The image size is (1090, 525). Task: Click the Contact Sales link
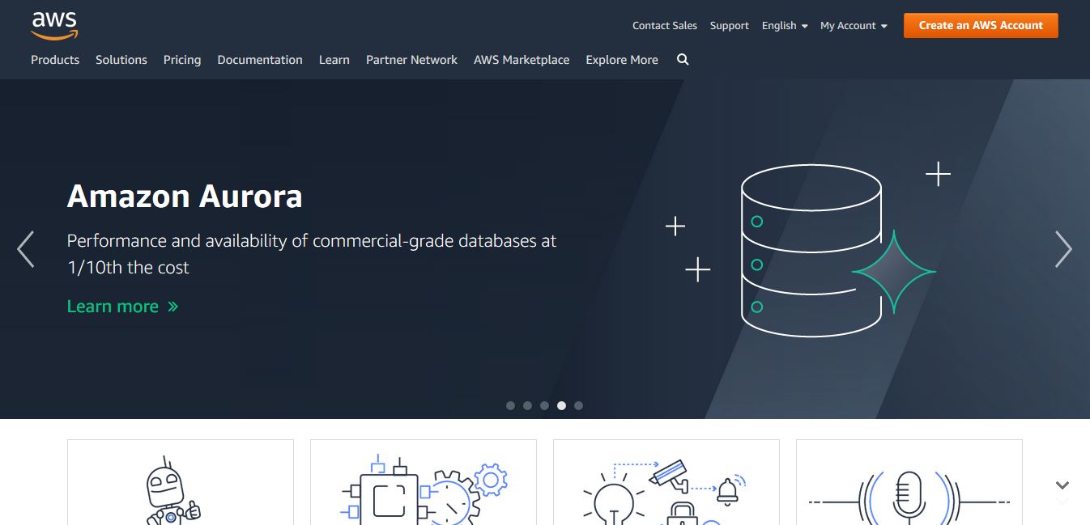pos(664,26)
